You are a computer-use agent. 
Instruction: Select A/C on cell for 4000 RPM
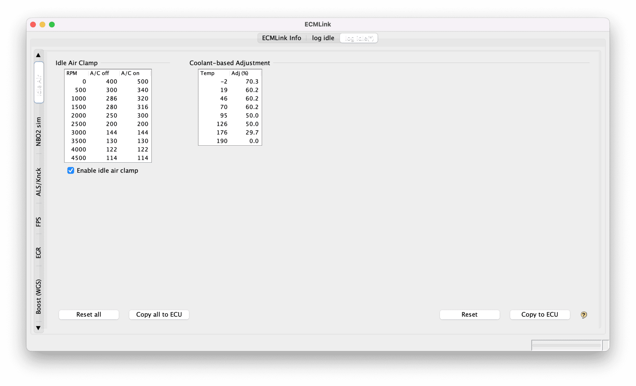(135, 149)
